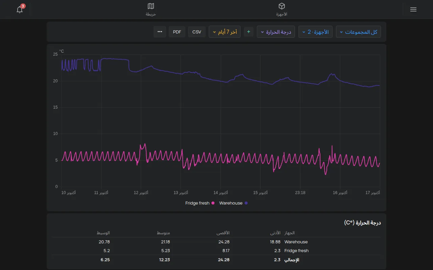The width and height of the screenshot is (433, 270).
Task: Click the total average value 12.23
Action: [x=164, y=260]
